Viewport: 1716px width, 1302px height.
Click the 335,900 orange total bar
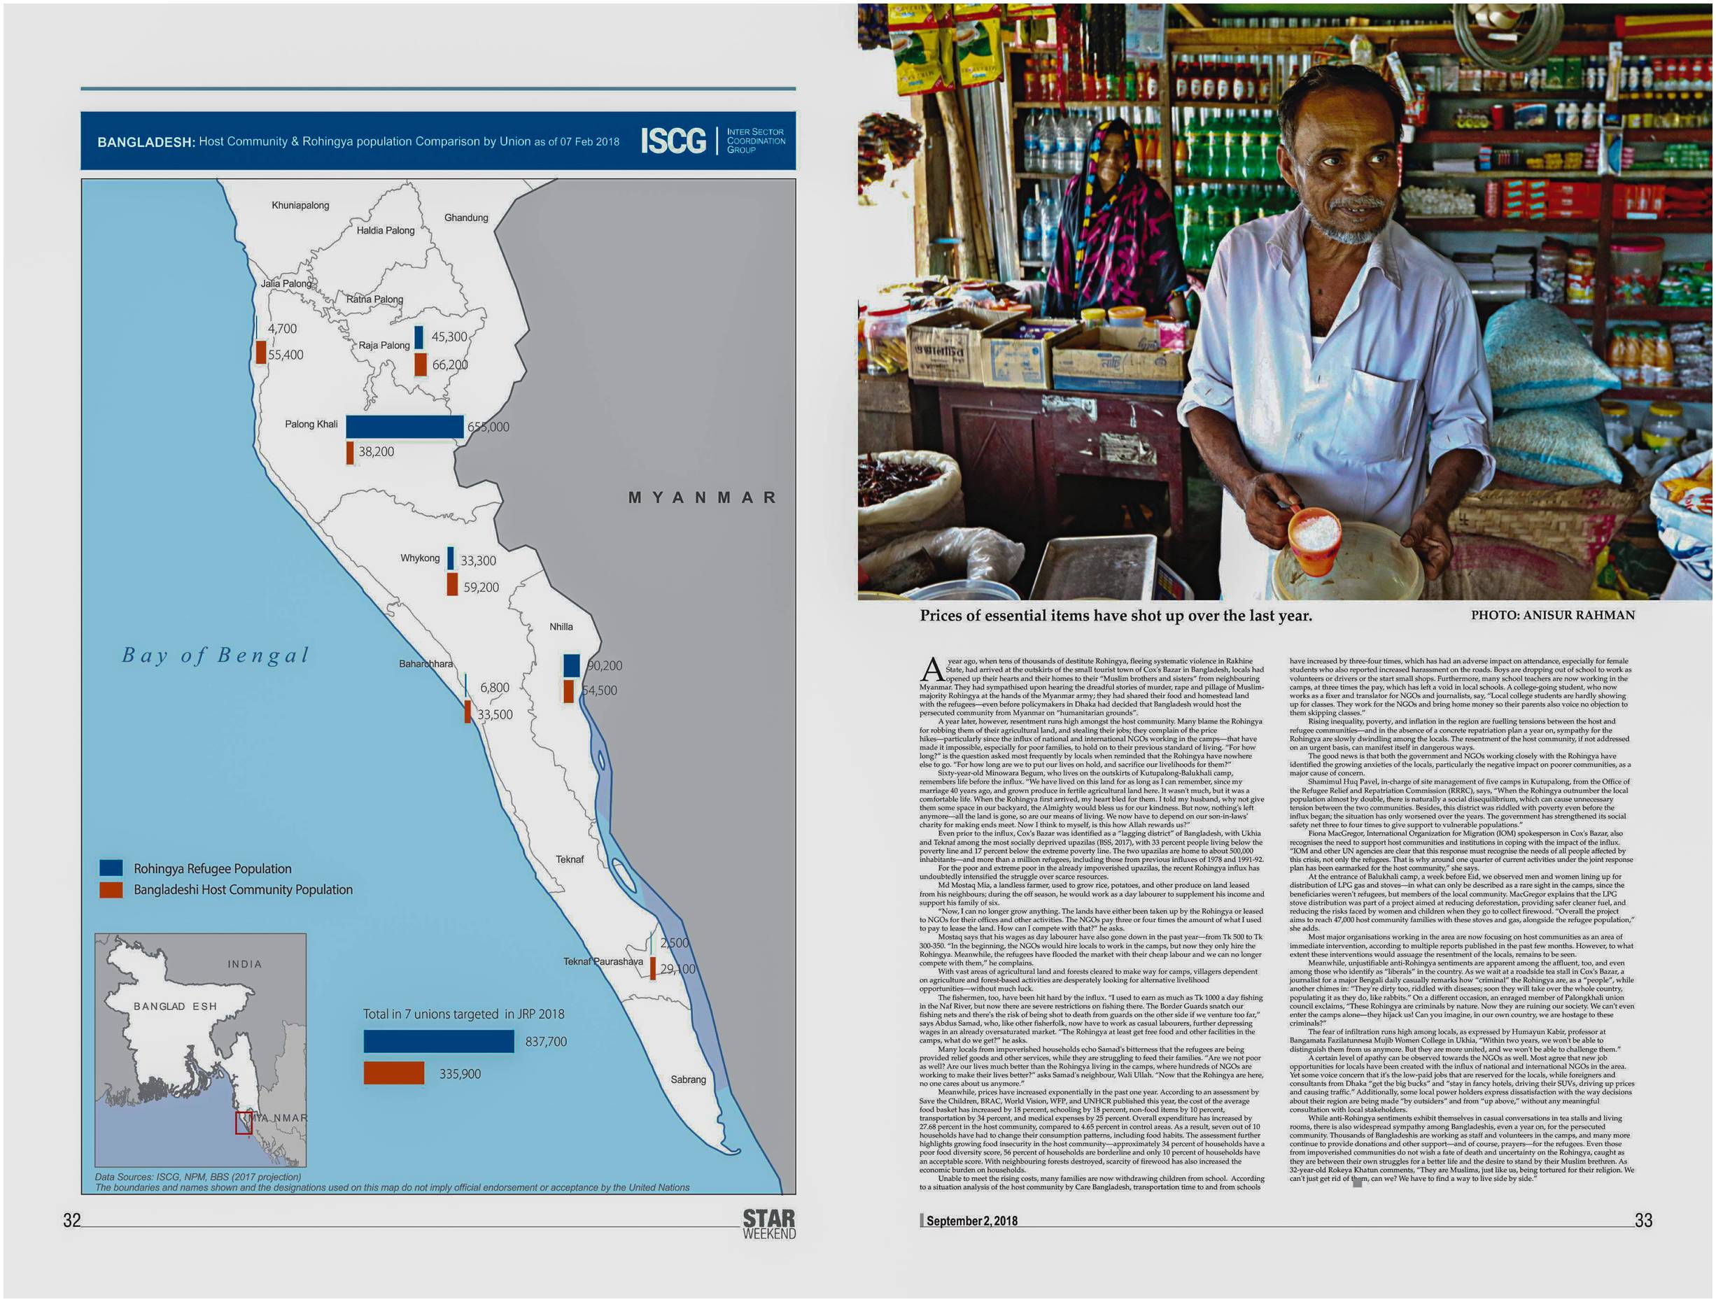[393, 1073]
